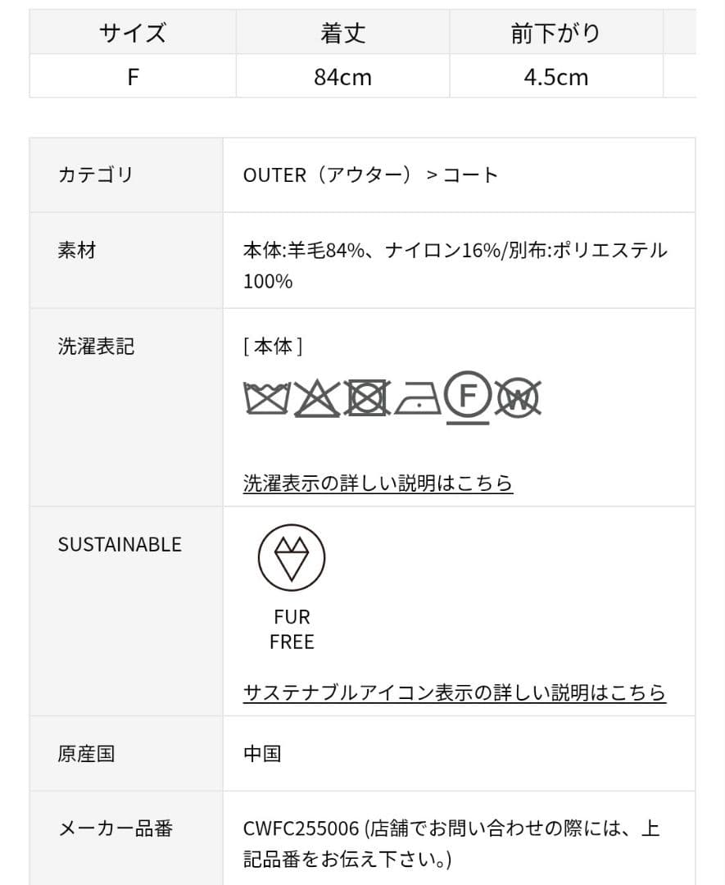Select the サイズ column header
The width and height of the screenshot is (725, 885).
(x=133, y=33)
